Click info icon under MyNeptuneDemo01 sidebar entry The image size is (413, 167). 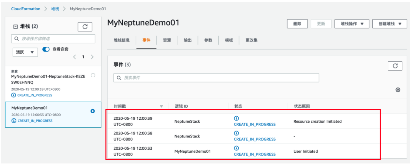click(14, 121)
